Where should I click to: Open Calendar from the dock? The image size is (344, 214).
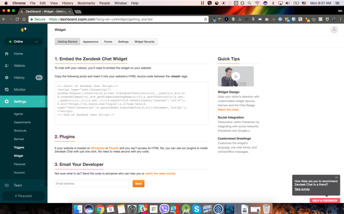110,209
